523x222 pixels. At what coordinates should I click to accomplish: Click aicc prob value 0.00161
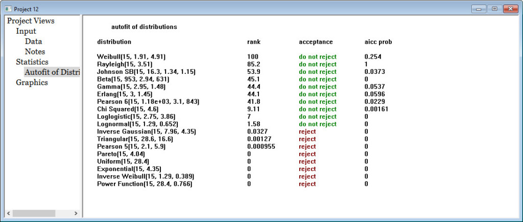coord(376,109)
